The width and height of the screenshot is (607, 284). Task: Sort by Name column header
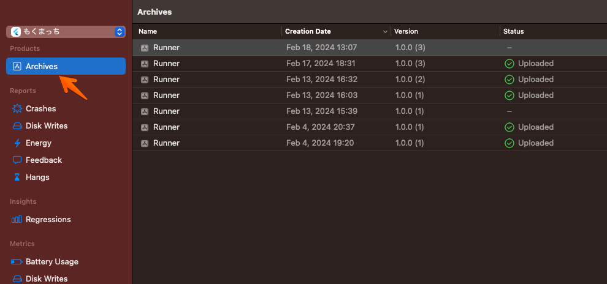coord(148,31)
